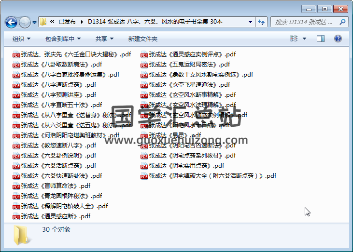Select file 阴宅镇破大全（附六爻活断点窍）.pdf

click(209, 176)
